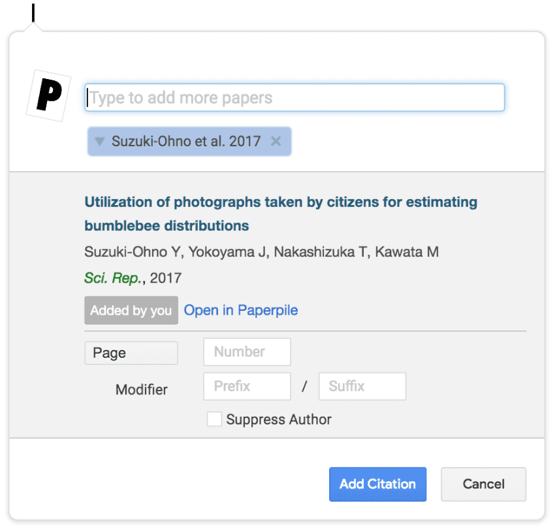Enable the Suppress Author checkbox
This screenshot has height=529, width=555.
[x=214, y=419]
